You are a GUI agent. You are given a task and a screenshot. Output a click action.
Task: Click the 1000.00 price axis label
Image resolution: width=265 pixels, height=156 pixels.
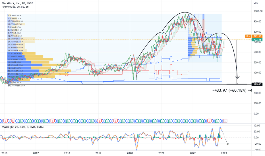pyautogui.click(x=258, y=11)
